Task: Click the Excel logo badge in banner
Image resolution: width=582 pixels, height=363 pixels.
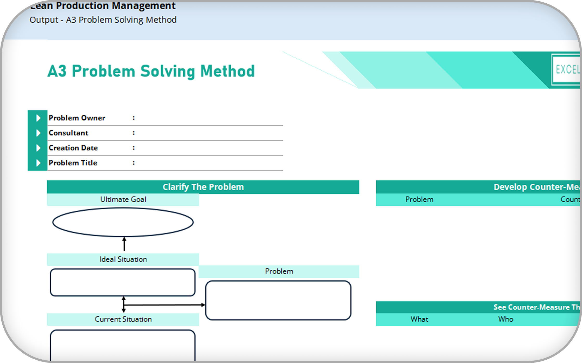Action: click(x=566, y=70)
